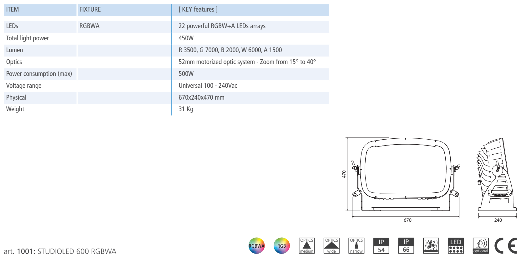Screen dimensions: 521x257
Task: Click the IP 54 rating icon
Action: pos(381,246)
